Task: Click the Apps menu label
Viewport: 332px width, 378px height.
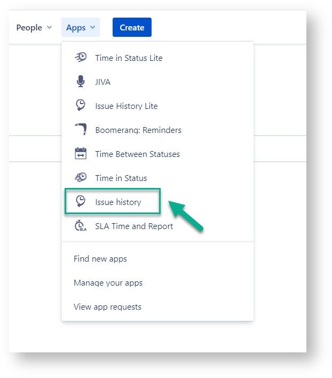Action: [x=76, y=28]
